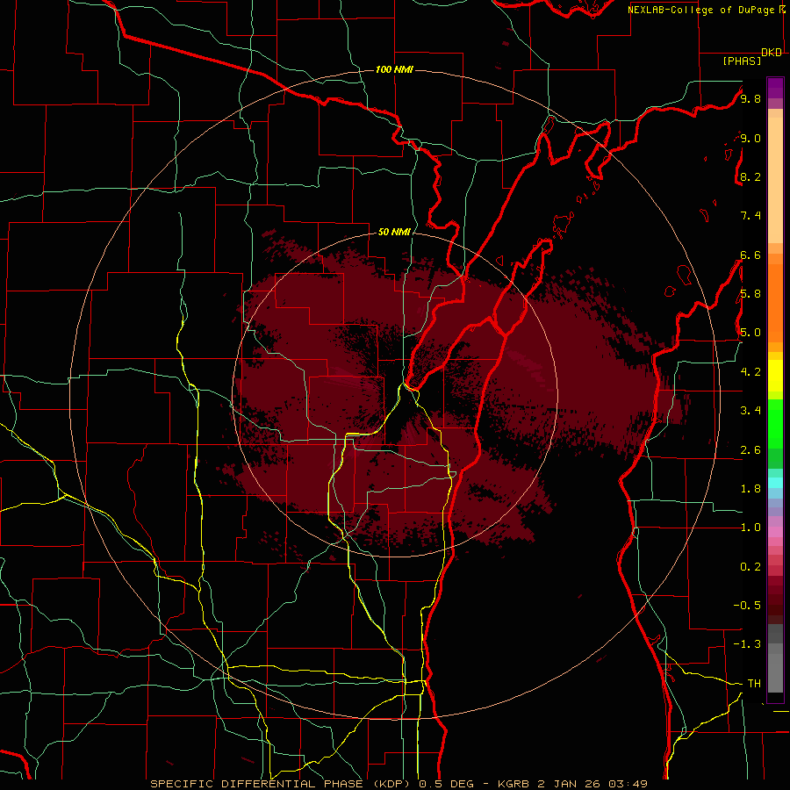Select the 6.6 scale value

click(750, 255)
